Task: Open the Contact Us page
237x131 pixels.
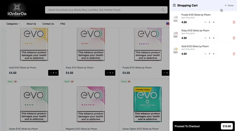Action: [48, 24]
